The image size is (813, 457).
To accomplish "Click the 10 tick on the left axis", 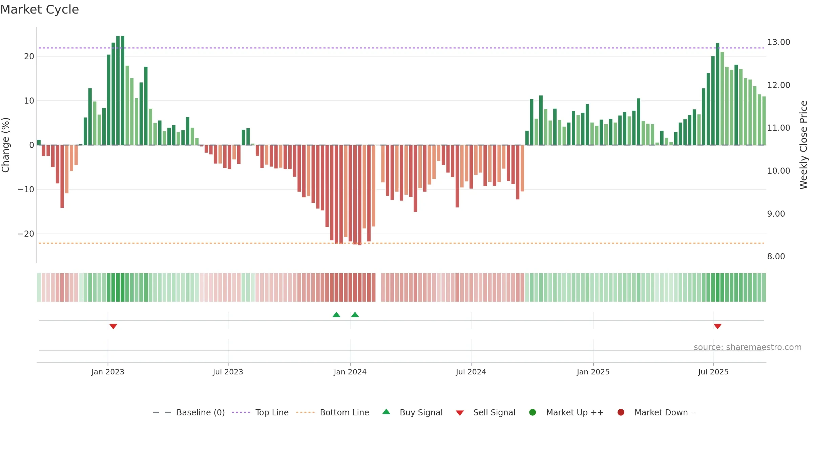I will pos(29,101).
